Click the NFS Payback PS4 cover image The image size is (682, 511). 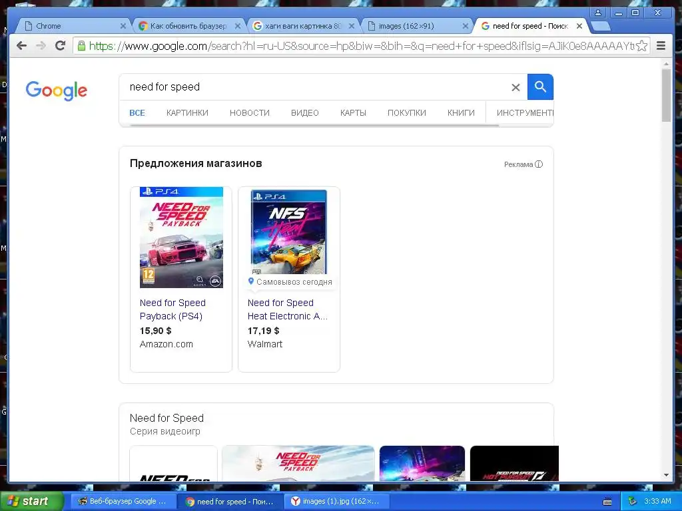181,238
